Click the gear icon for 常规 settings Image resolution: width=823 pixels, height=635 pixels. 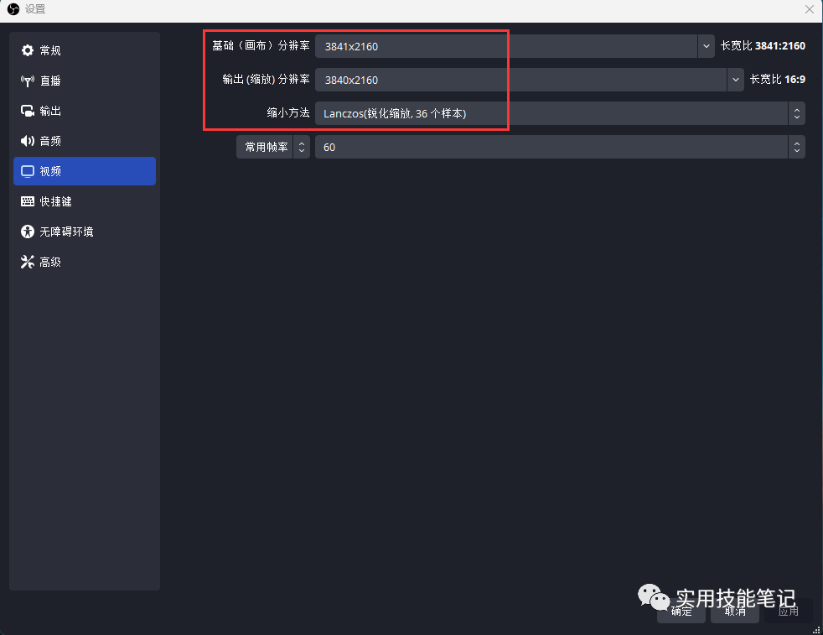28,50
